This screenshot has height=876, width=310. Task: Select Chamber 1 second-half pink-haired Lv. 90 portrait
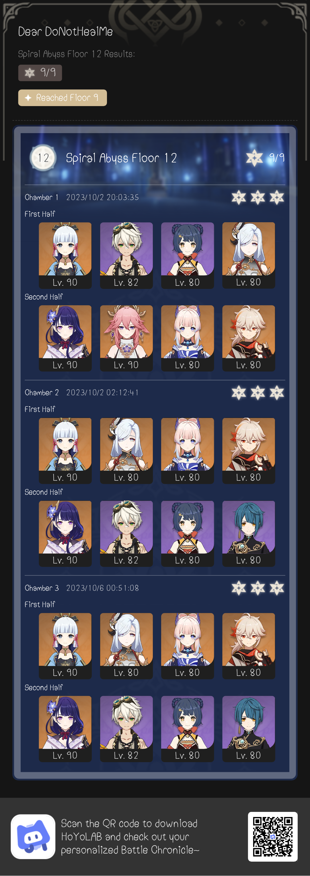point(126,338)
